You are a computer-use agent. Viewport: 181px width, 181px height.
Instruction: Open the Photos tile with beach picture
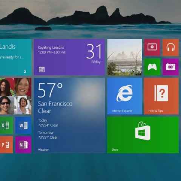pyautogui.click(x=124, y=57)
